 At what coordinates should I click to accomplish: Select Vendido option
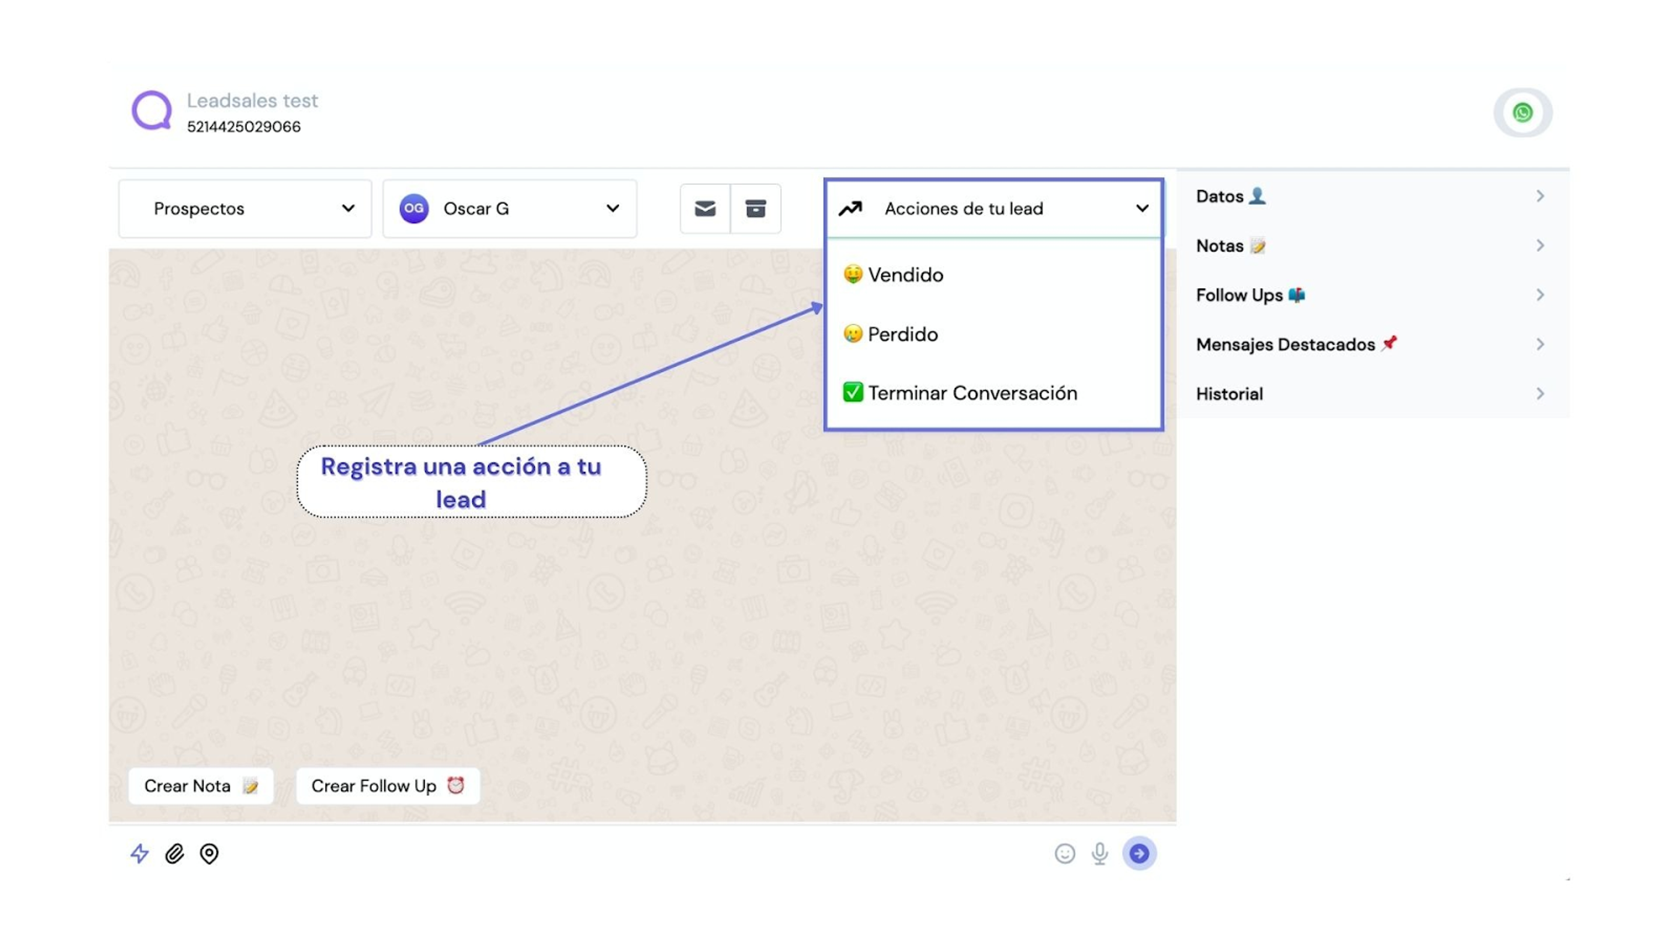993,275
